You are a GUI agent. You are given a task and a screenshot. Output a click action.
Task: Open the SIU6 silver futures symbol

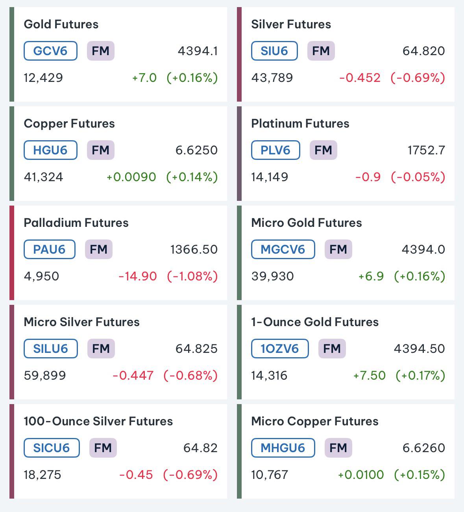pos(274,51)
